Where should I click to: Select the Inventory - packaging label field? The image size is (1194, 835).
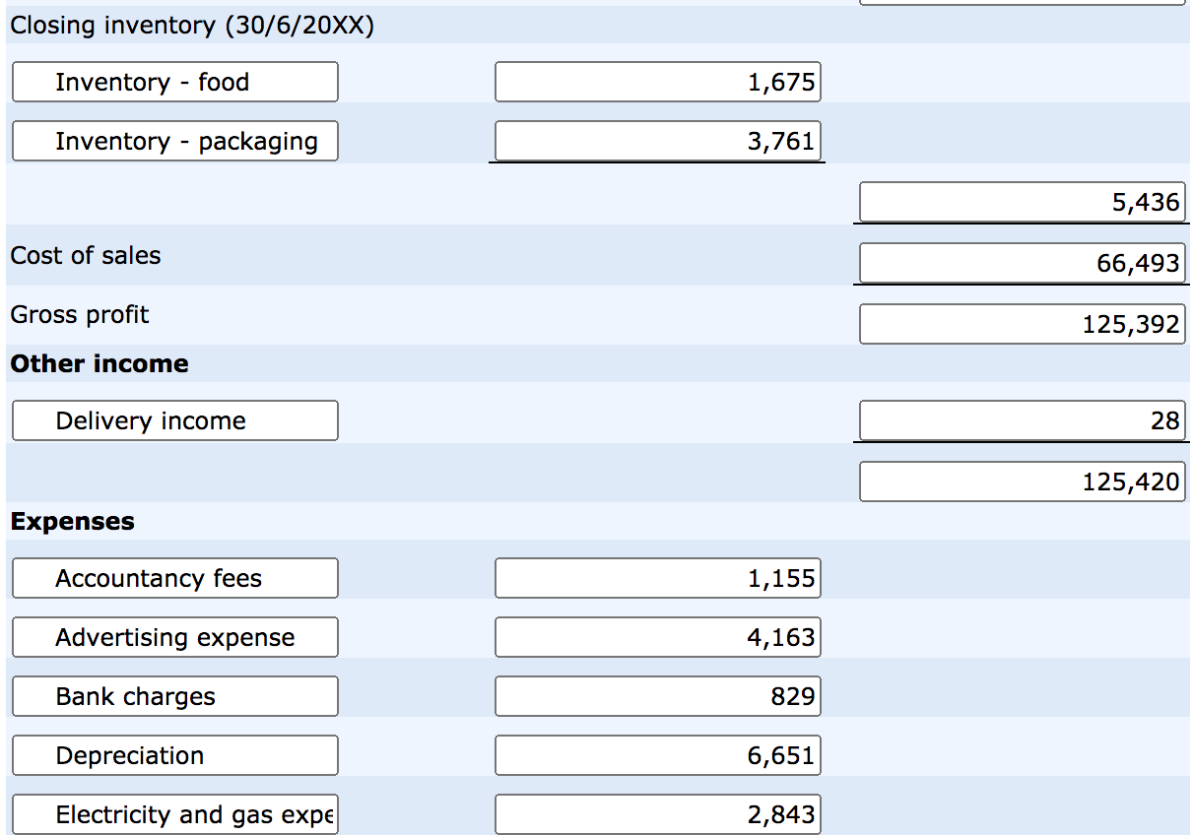tap(175, 141)
